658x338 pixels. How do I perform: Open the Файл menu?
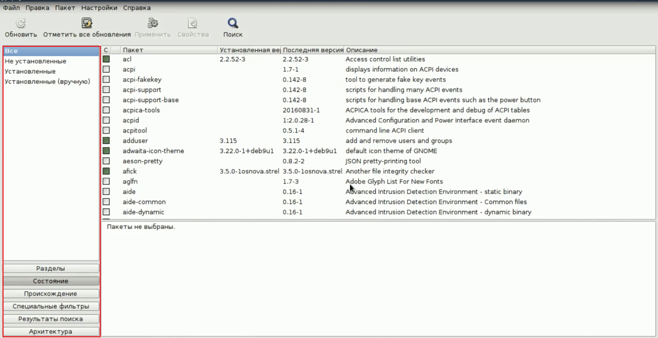(x=11, y=8)
